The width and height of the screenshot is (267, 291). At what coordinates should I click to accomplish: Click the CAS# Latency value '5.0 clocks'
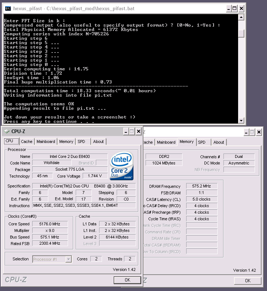[x=202, y=199]
